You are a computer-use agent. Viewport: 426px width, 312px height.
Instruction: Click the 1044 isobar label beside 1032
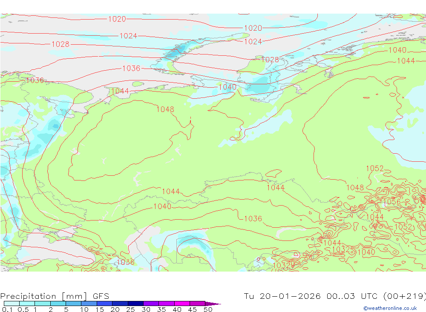click(332, 243)
